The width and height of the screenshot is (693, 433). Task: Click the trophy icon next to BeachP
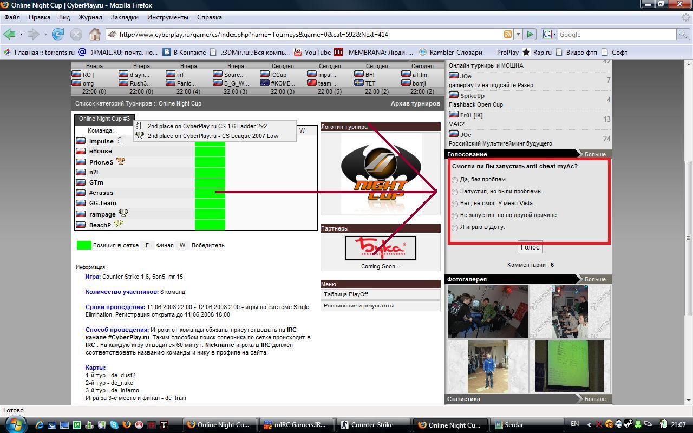pyautogui.click(x=118, y=224)
